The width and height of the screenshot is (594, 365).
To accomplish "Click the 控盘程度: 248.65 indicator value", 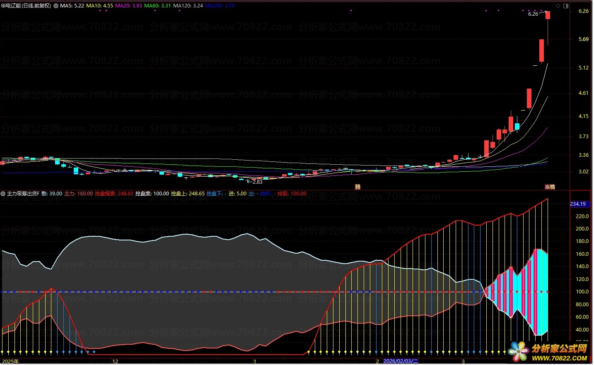I will click(x=114, y=193).
